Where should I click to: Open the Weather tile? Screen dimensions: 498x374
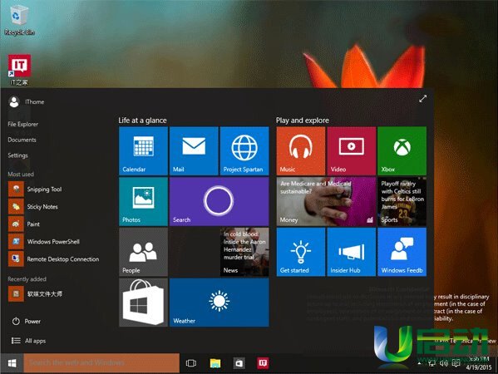click(219, 303)
